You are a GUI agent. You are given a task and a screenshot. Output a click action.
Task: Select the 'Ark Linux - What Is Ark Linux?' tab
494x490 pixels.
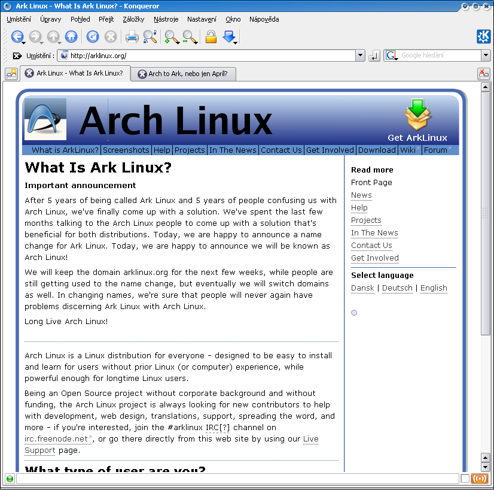point(75,73)
